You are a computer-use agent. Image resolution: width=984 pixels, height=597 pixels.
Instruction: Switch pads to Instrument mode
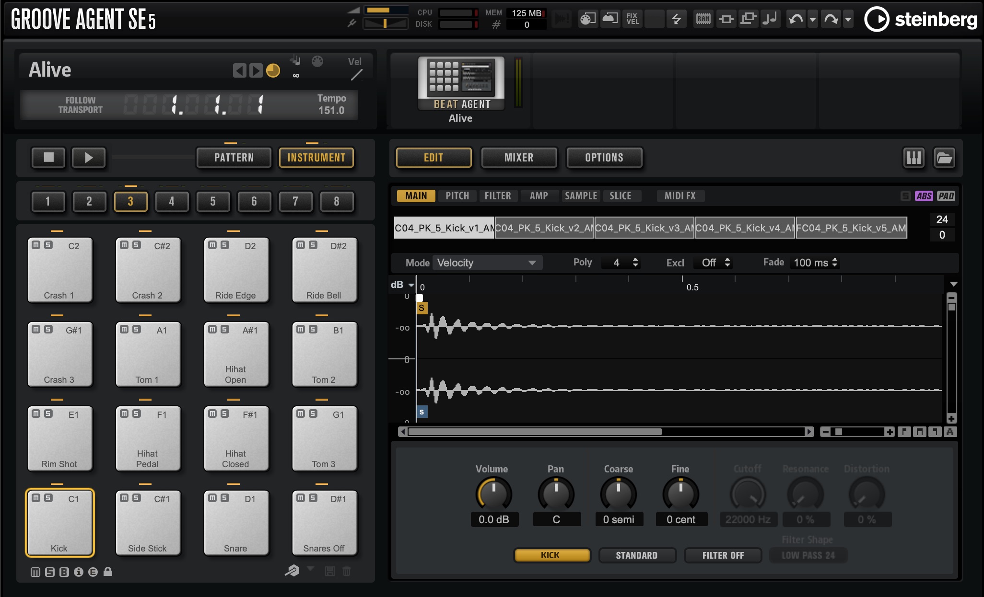(x=316, y=158)
